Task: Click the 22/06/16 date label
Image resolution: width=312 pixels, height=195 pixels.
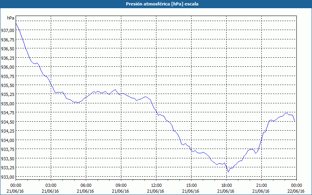Action: click(x=296, y=191)
